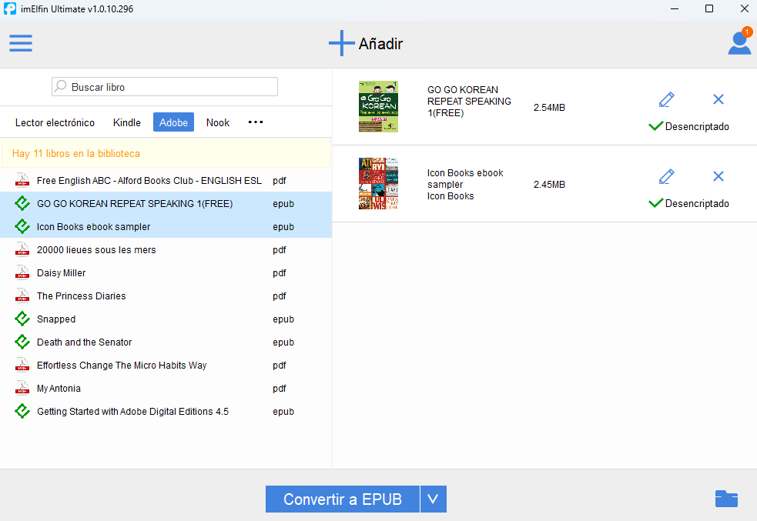Open the user account icon
The height and width of the screenshot is (521, 757).
pos(739,42)
